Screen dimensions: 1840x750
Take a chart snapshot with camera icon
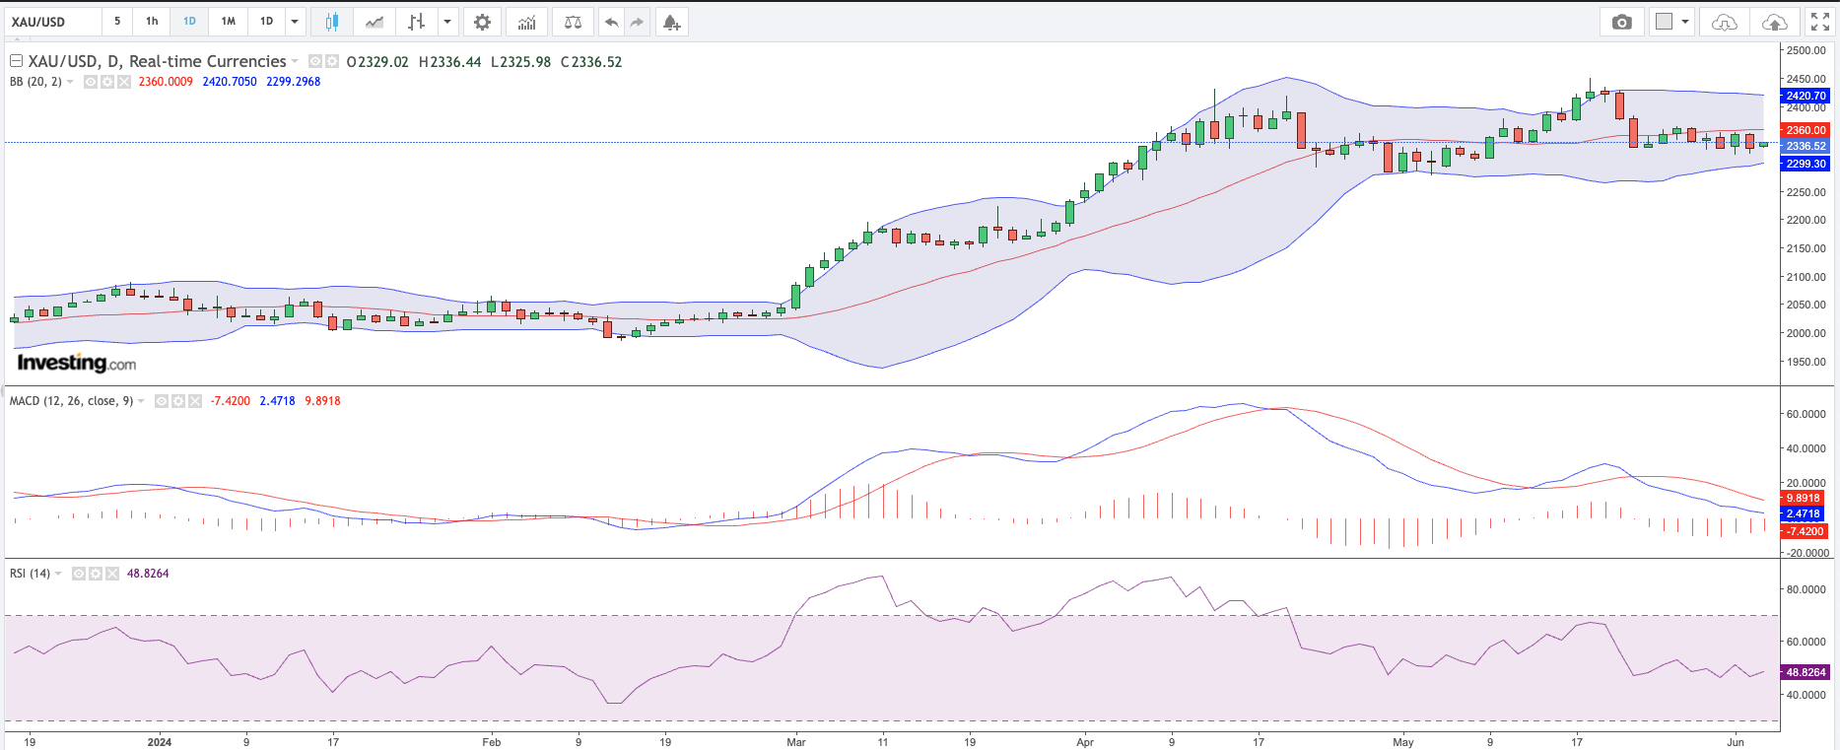[x=1622, y=22]
